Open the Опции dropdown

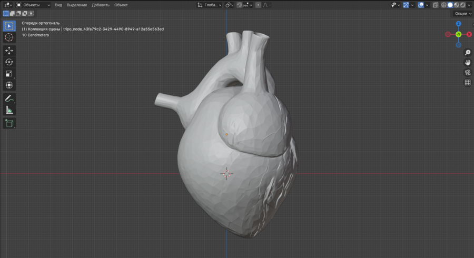[462, 14]
